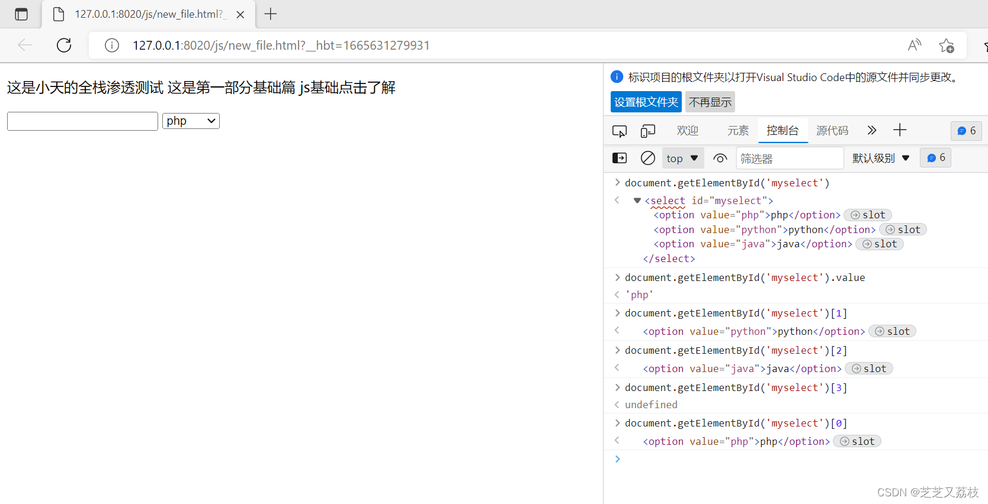Open the tab actions menu icon

21,14
